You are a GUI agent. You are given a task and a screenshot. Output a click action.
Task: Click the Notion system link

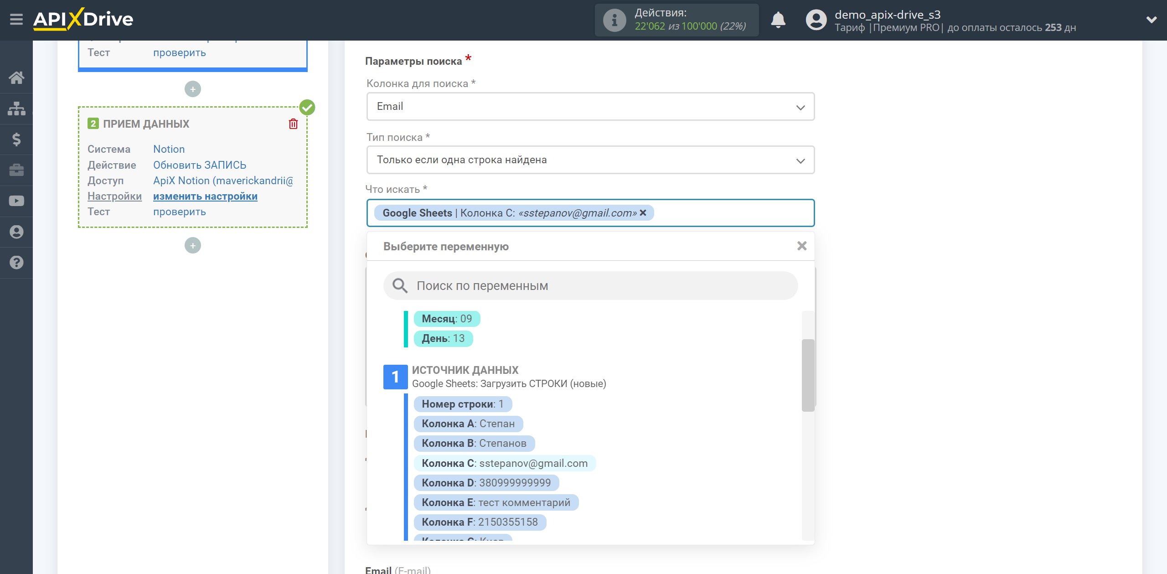[169, 149]
